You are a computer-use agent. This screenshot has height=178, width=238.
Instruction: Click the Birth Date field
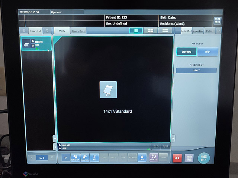point(186,17)
